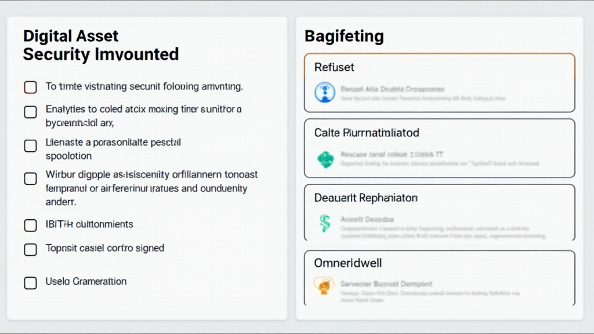Click "Asaelt Desadaa" subtitle text

tap(367, 219)
